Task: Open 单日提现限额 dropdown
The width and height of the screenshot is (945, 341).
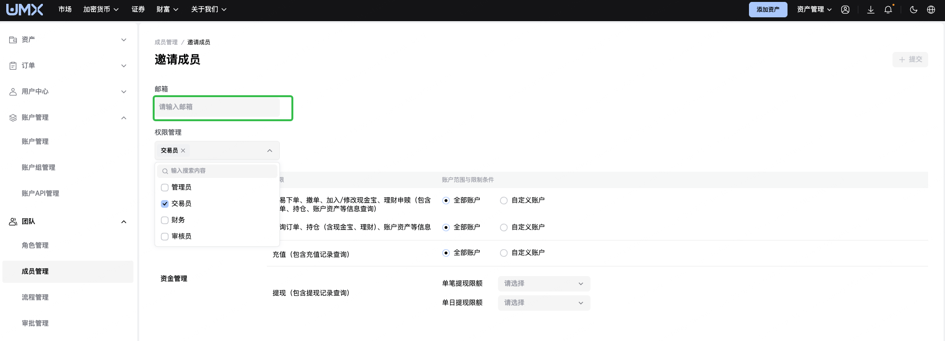Action: 544,303
